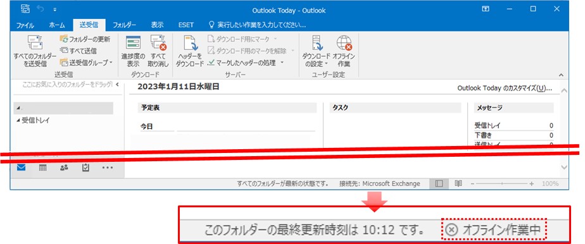Open マークしたヘッダーの処理 dropdown

pyautogui.click(x=246, y=63)
